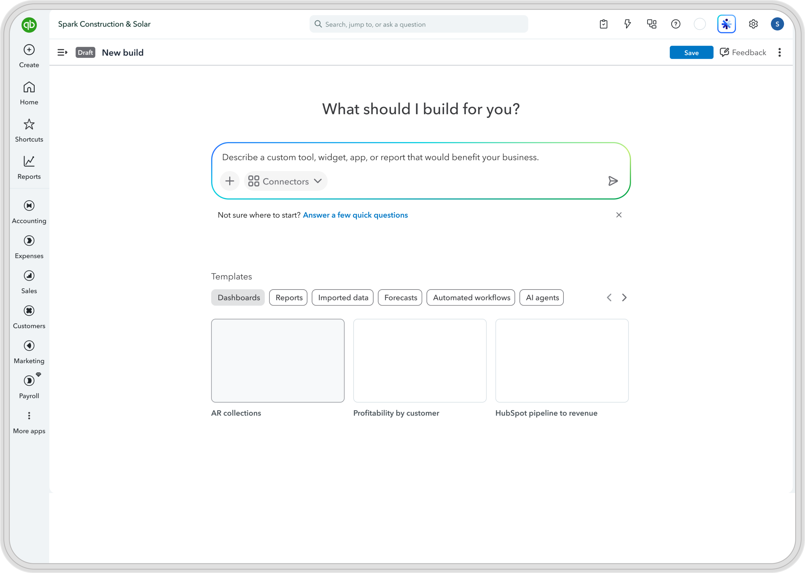Select the Forecasts template tab
Screen dimensions: 805x573
(x=400, y=297)
